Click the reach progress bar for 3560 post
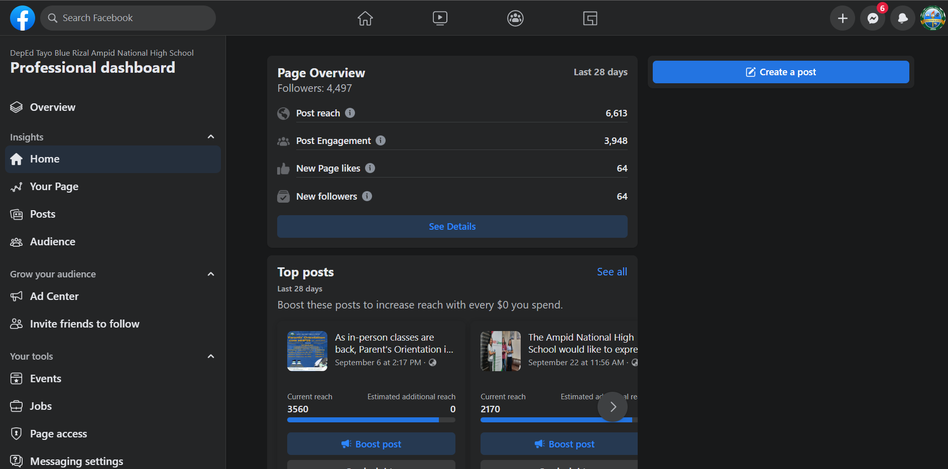 371,420
